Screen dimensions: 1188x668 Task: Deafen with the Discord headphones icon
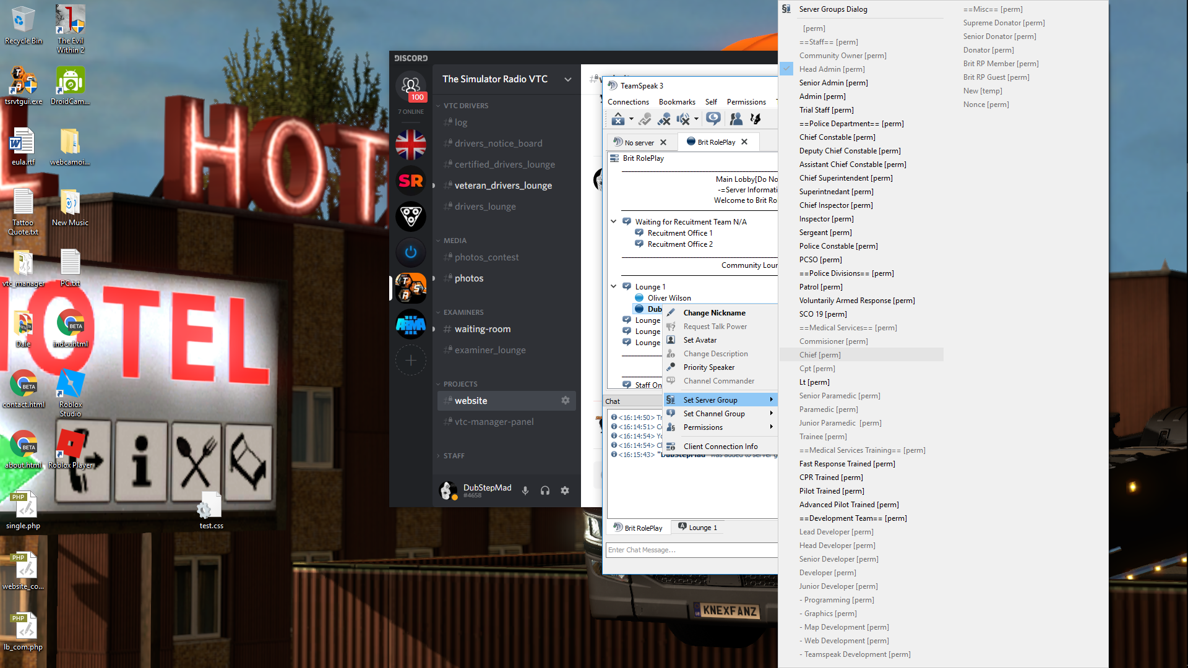tap(545, 490)
